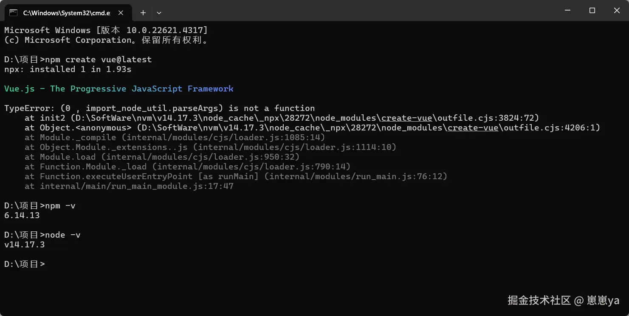
Task: Maximize the terminal window
Action: 592,11
